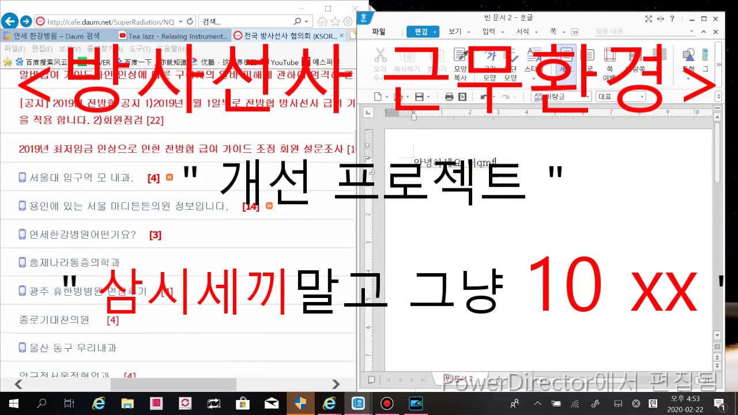Open the 쪽 menu in Hangul
738x415 pixels.
553,32
